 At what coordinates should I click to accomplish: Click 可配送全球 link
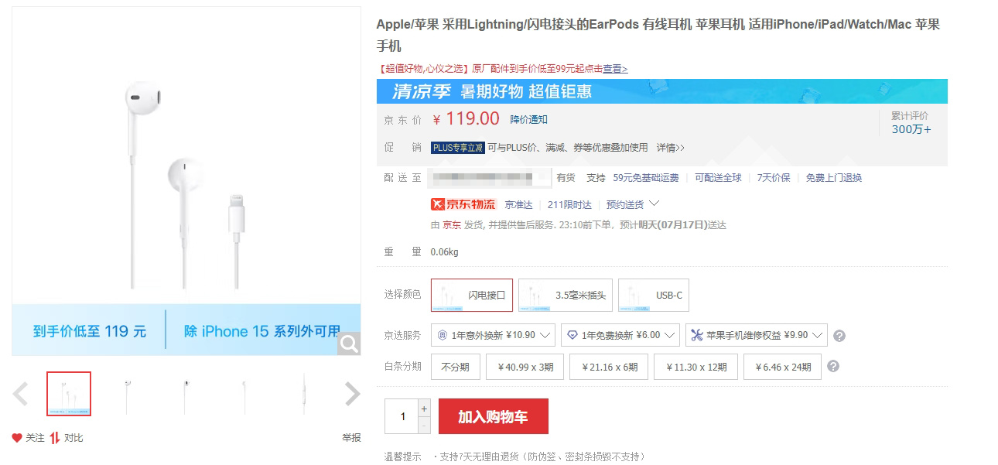click(718, 178)
